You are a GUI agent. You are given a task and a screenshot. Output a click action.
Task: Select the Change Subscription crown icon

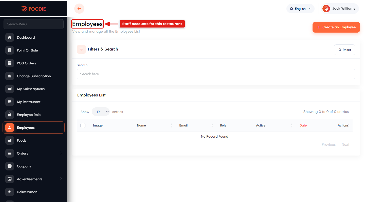10,76
